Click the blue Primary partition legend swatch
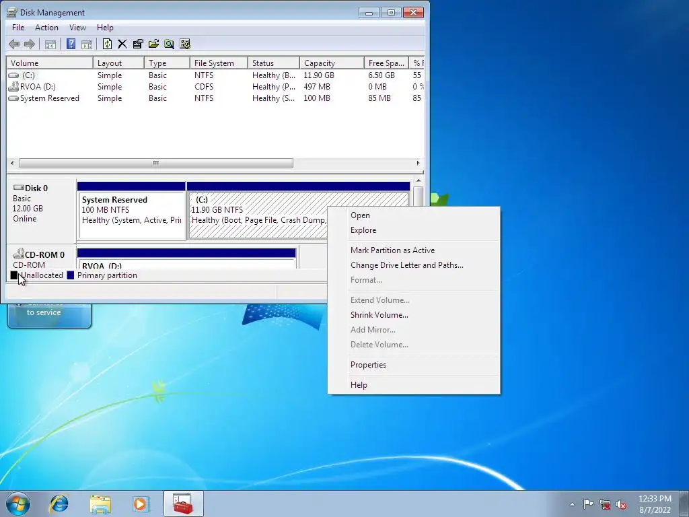Screen dimensions: 689x517 (70, 275)
